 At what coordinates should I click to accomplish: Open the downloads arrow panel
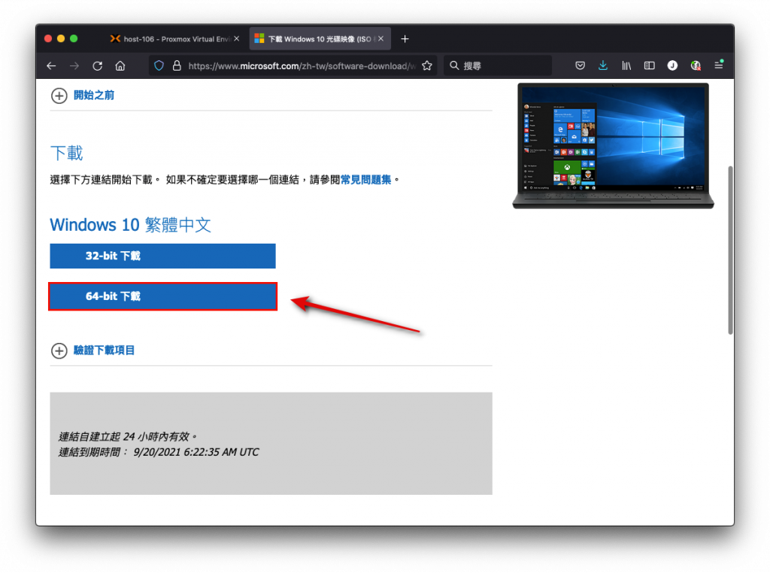(603, 65)
